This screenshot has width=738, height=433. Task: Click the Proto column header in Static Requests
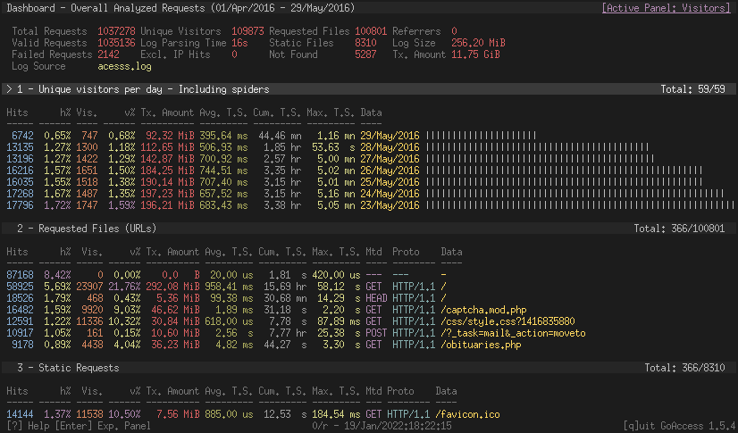click(x=400, y=391)
